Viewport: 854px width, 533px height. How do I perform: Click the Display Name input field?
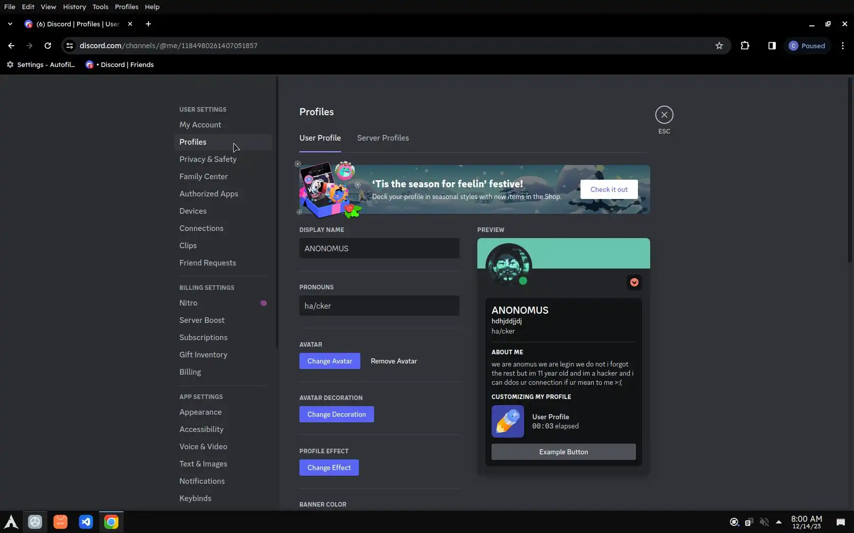379,248
